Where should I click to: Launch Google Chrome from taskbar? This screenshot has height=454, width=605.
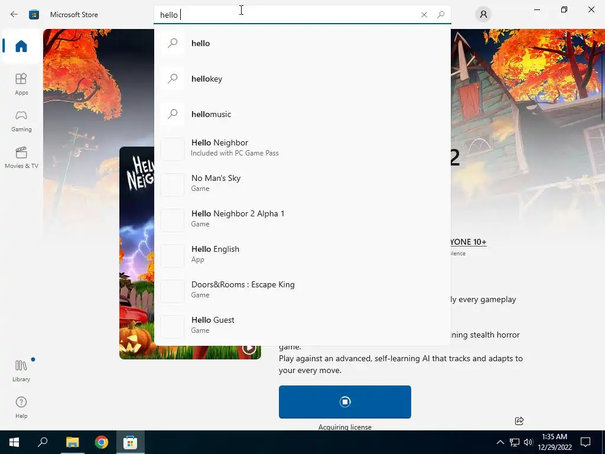(102, 442)
